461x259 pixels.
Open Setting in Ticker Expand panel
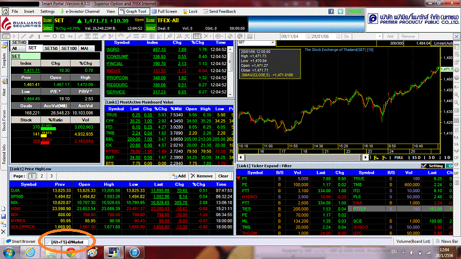(432, 166)
